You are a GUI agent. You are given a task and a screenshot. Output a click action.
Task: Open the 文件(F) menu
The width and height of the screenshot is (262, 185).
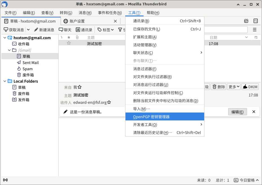point(10,13)
